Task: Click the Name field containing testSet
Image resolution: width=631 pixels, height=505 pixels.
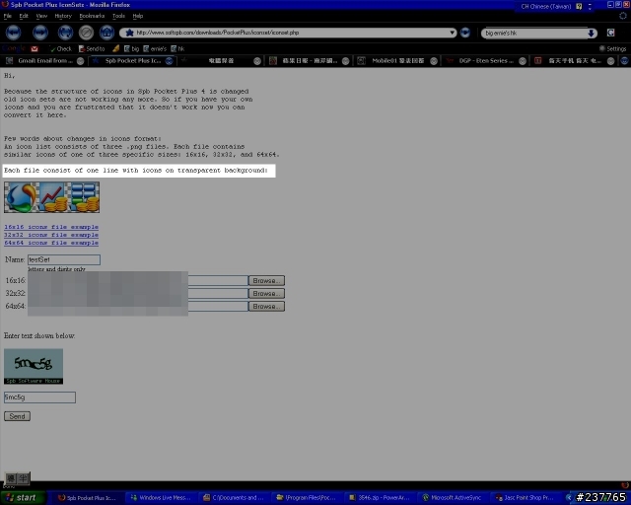Action: [x=64, y=259]
